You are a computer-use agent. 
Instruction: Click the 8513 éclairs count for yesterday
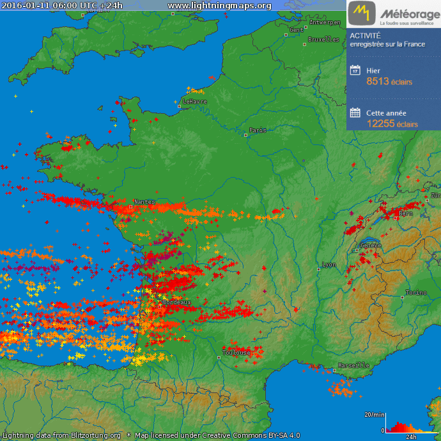(x=389, y=81)
